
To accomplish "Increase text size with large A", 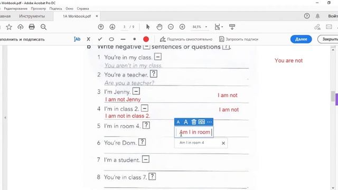I will point(186,122).
